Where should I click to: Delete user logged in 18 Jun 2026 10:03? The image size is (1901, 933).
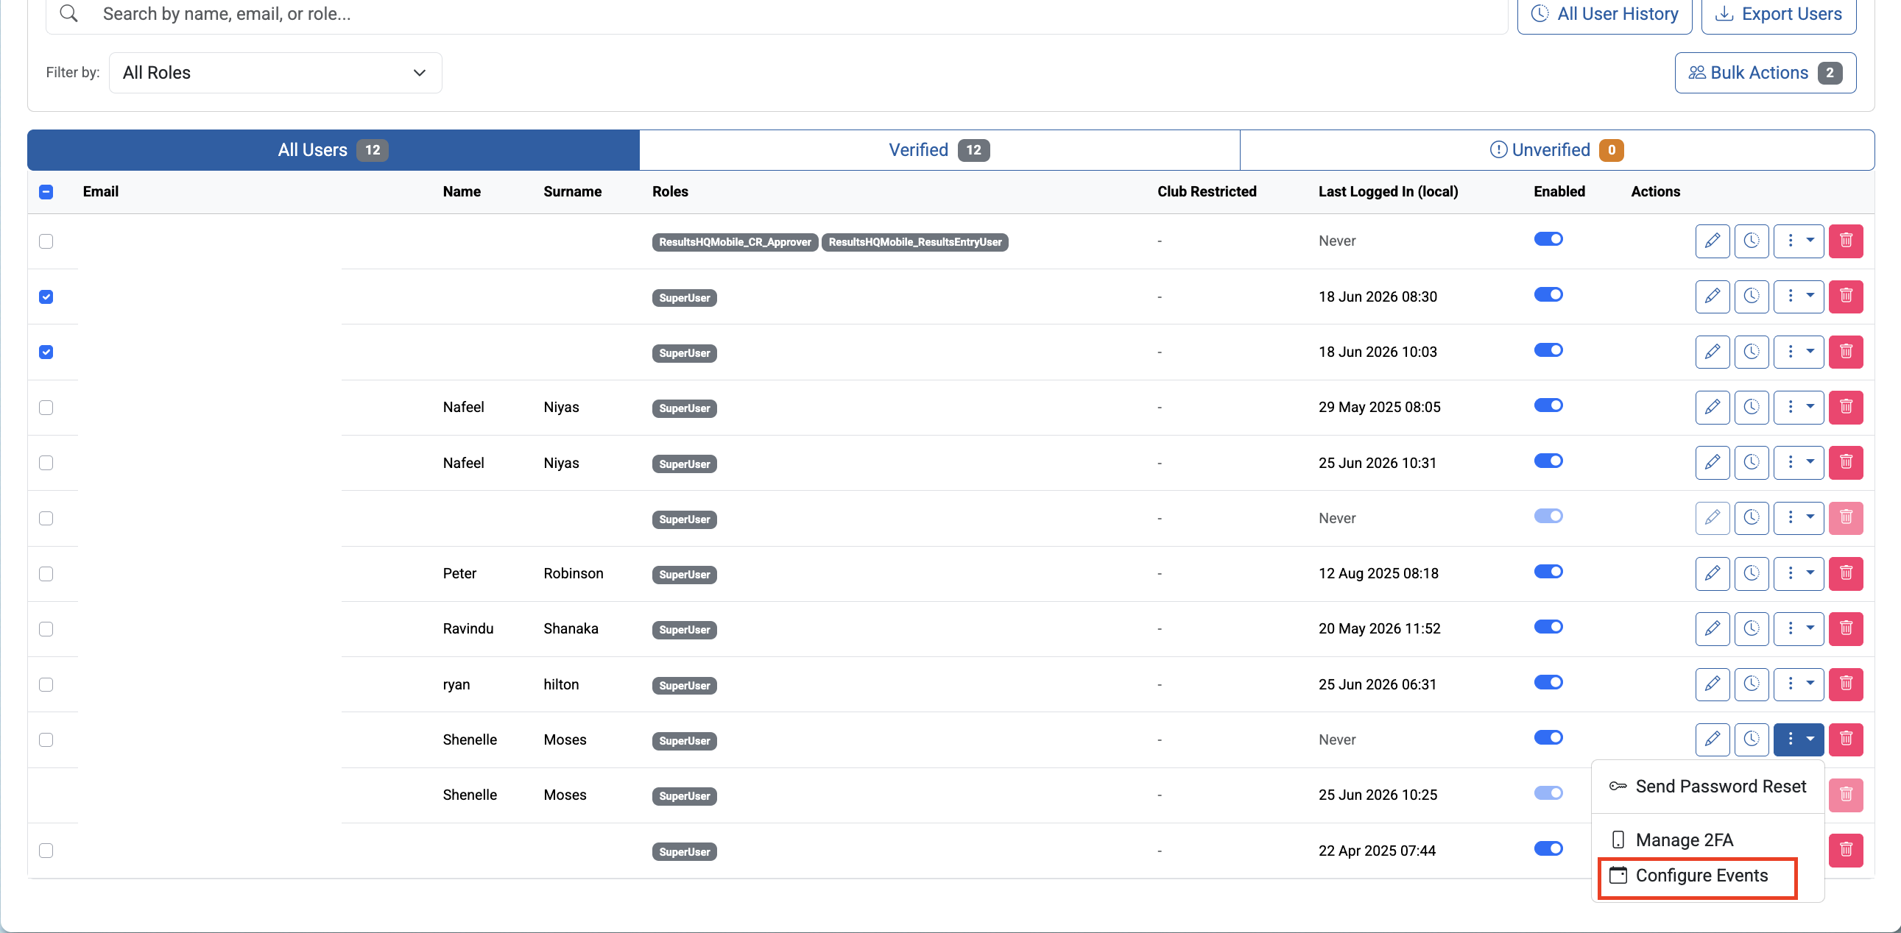(x=1846, y=352)
